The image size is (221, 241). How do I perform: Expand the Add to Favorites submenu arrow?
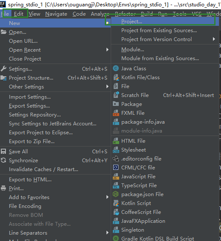pos(107,197)
